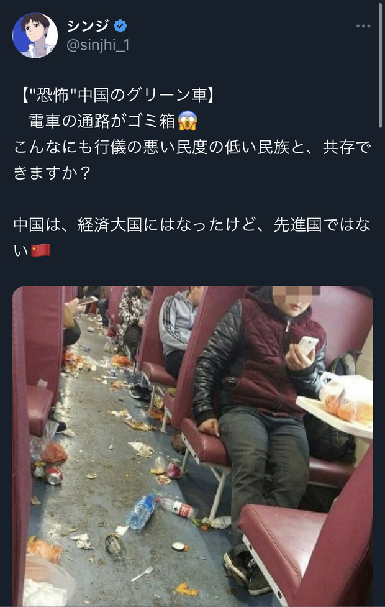Image resolution: width=385 pixels, height=607 pixels.
Task: Click the line 電車の通路がゴミ箱
Action: coord(102,121)
